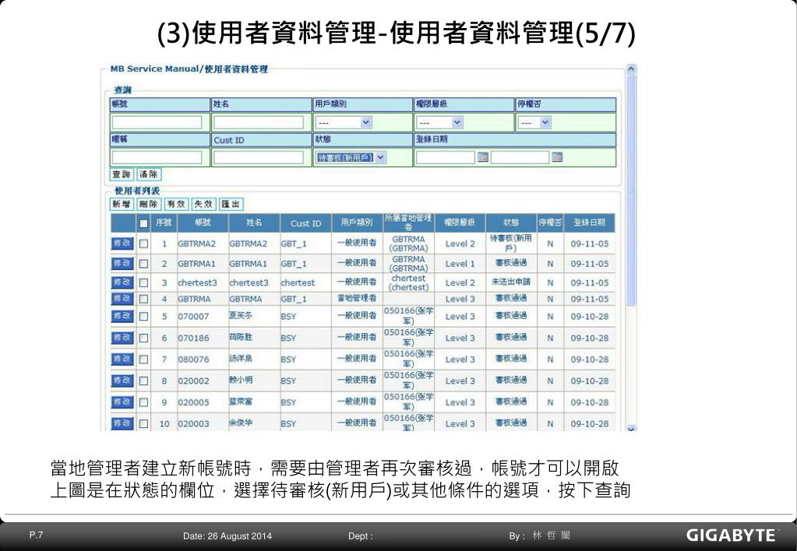Click the 帳號 column header in user table
The height and width of the screenshot is (551, 797).
203,223
